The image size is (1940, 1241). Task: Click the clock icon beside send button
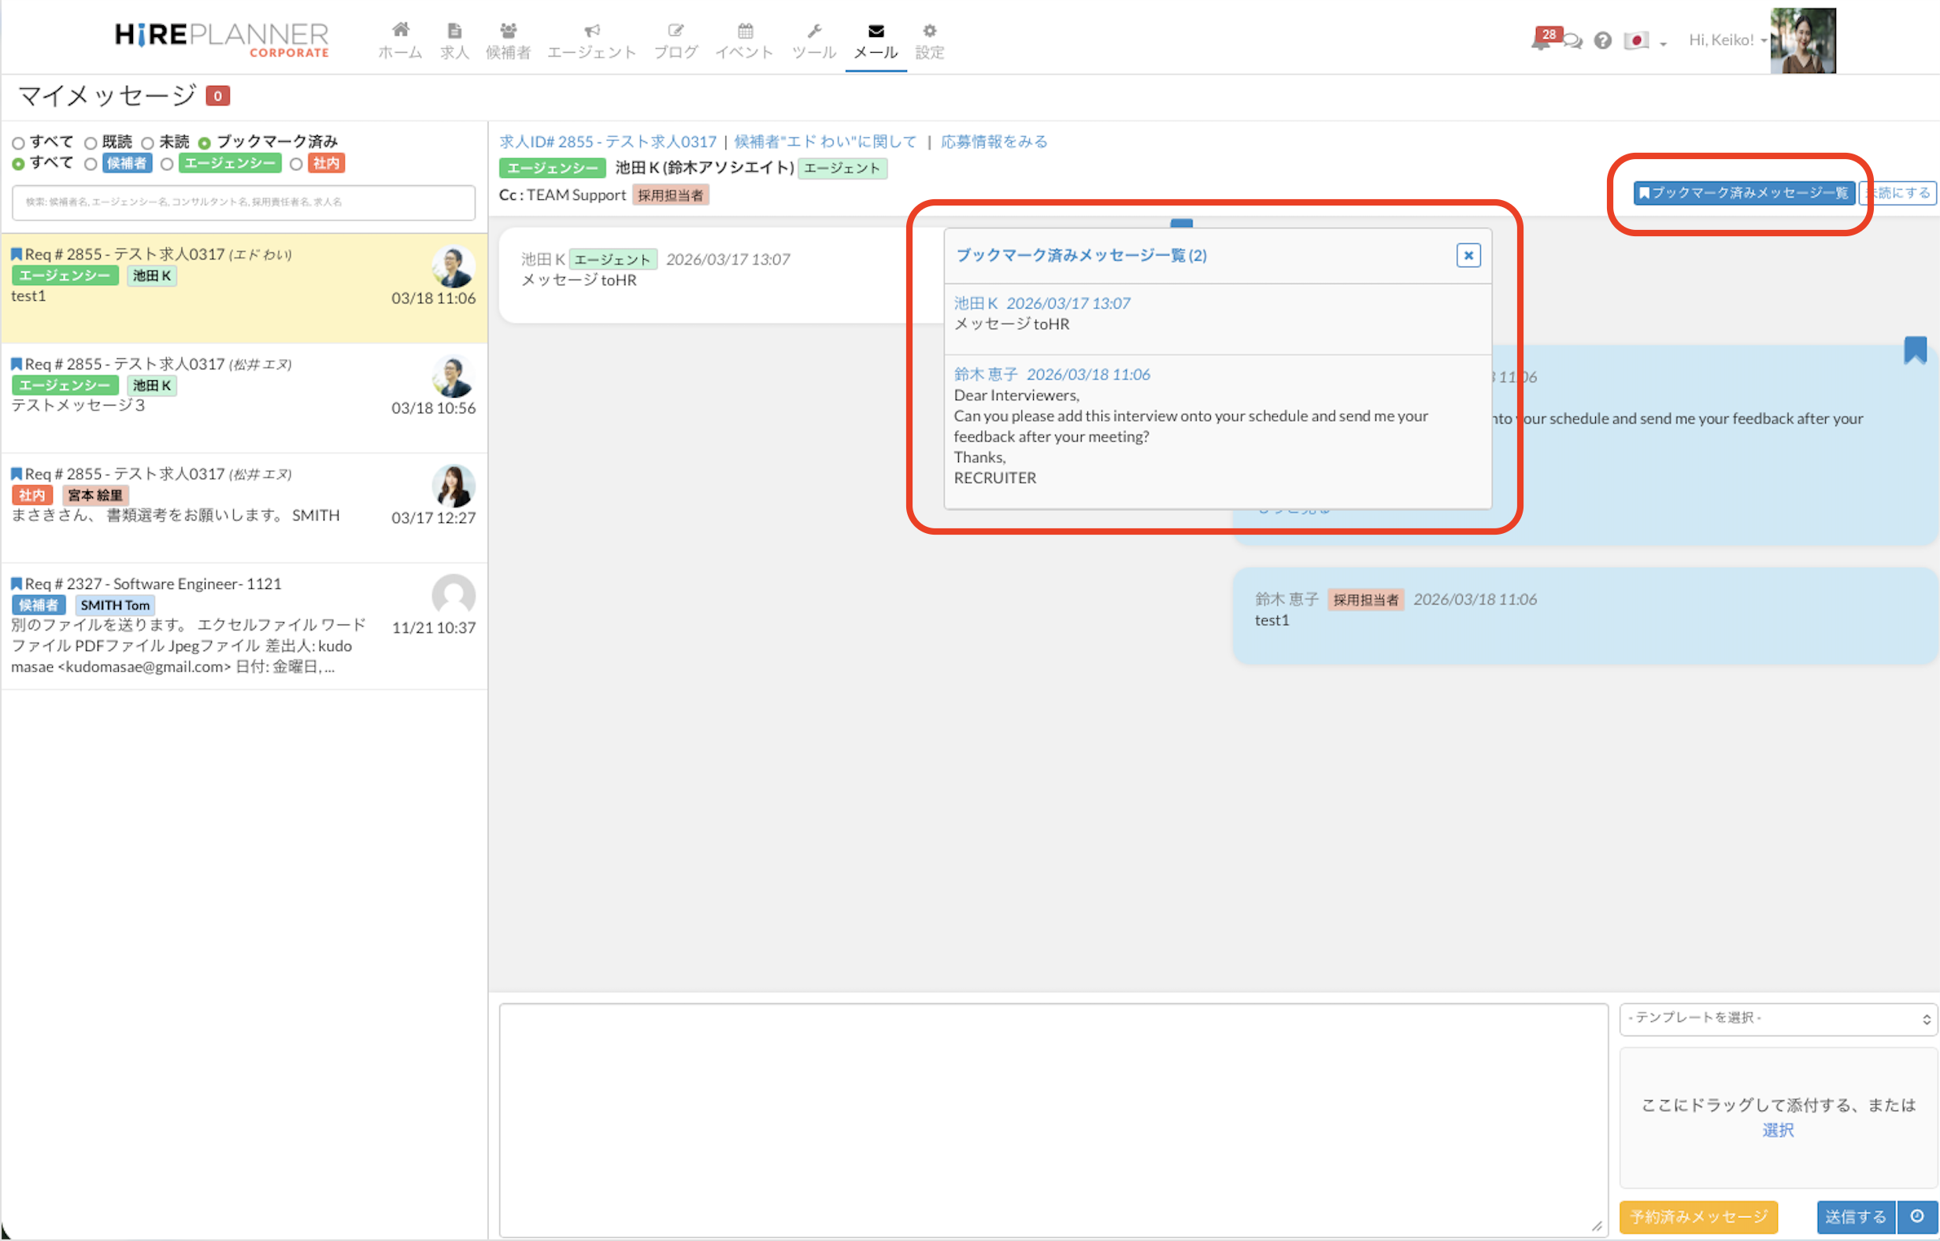pos(1916,1216)
